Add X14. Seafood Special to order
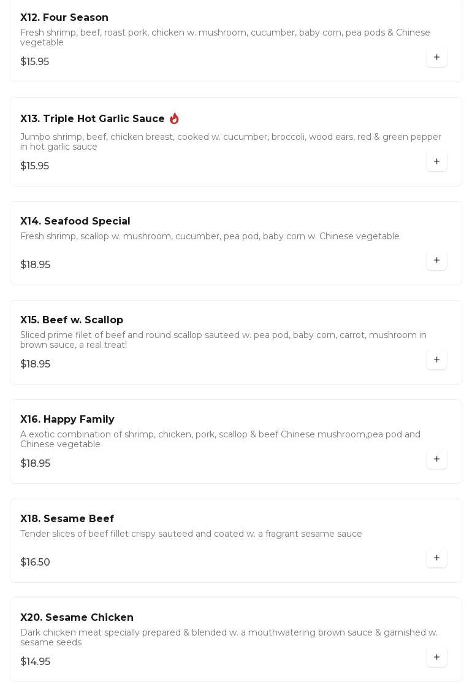 (x=436, y=260)
